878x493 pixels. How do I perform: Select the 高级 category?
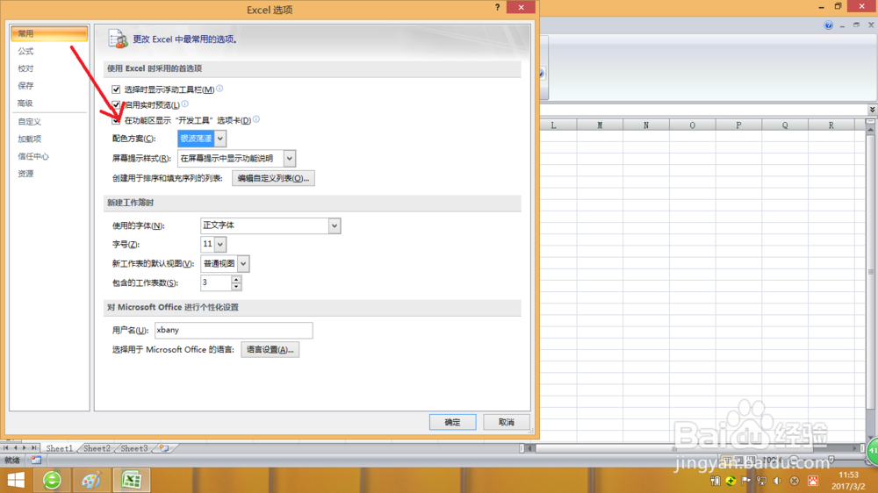49,103
